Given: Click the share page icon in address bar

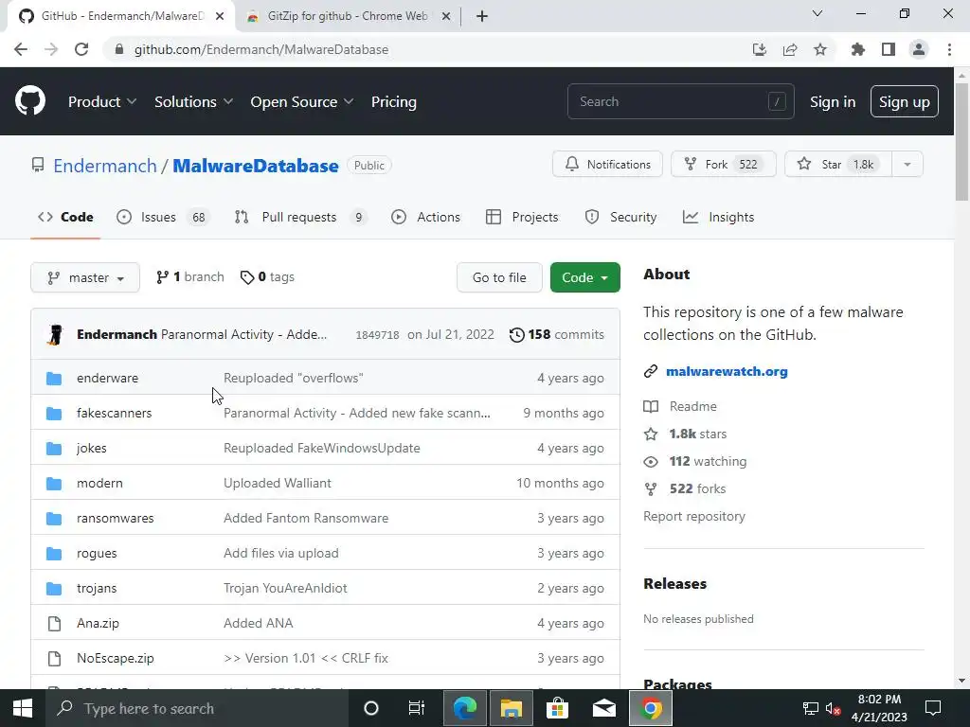Looking at the screenshot, I should tap(790, 49).
